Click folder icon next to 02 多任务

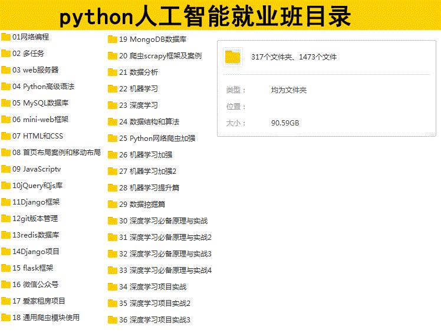click(x=6, y=54)
